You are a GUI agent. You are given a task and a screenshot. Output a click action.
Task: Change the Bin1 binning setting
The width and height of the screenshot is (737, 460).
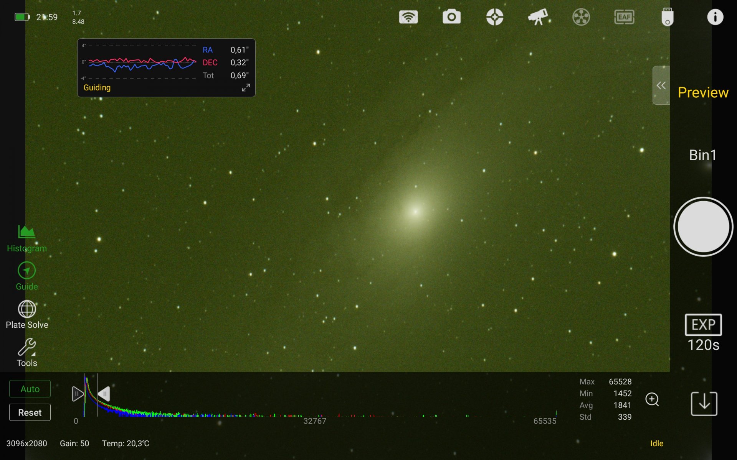click(703, 155)
